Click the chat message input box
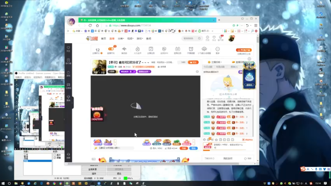331x186 pixels. click(230, 146)
